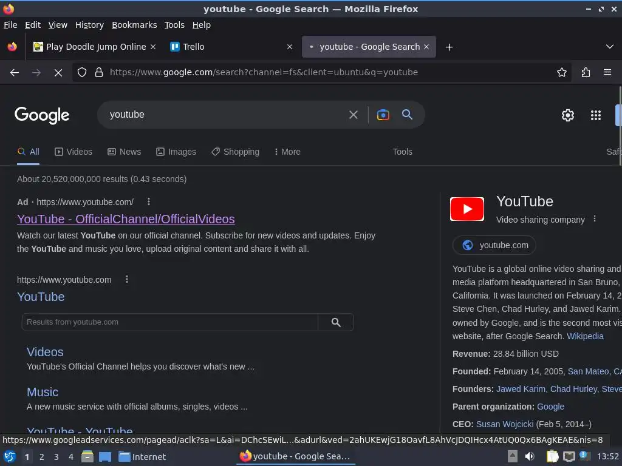622x466 pixels.
Task: Expand the list all tabs chevron
Action: 610,47
